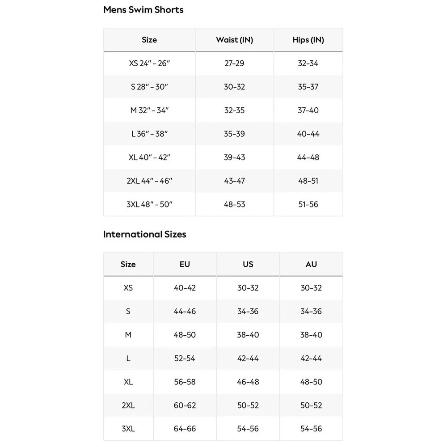Click the International Sizes heading
The width and height of the screenshot is (447, 447).
[144, 234]
